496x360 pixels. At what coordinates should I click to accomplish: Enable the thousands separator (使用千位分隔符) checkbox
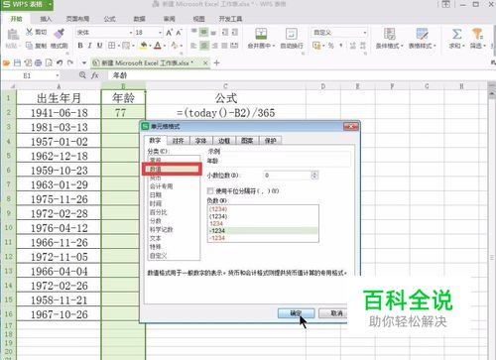210,191
